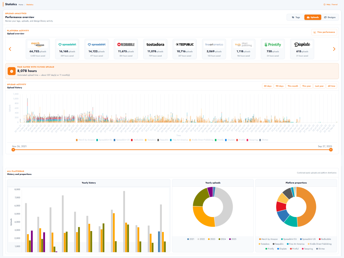Viewport: 344px width, 258px height.
Task: Click the Redbubble logo card
Action: click(x=126, y=44)
